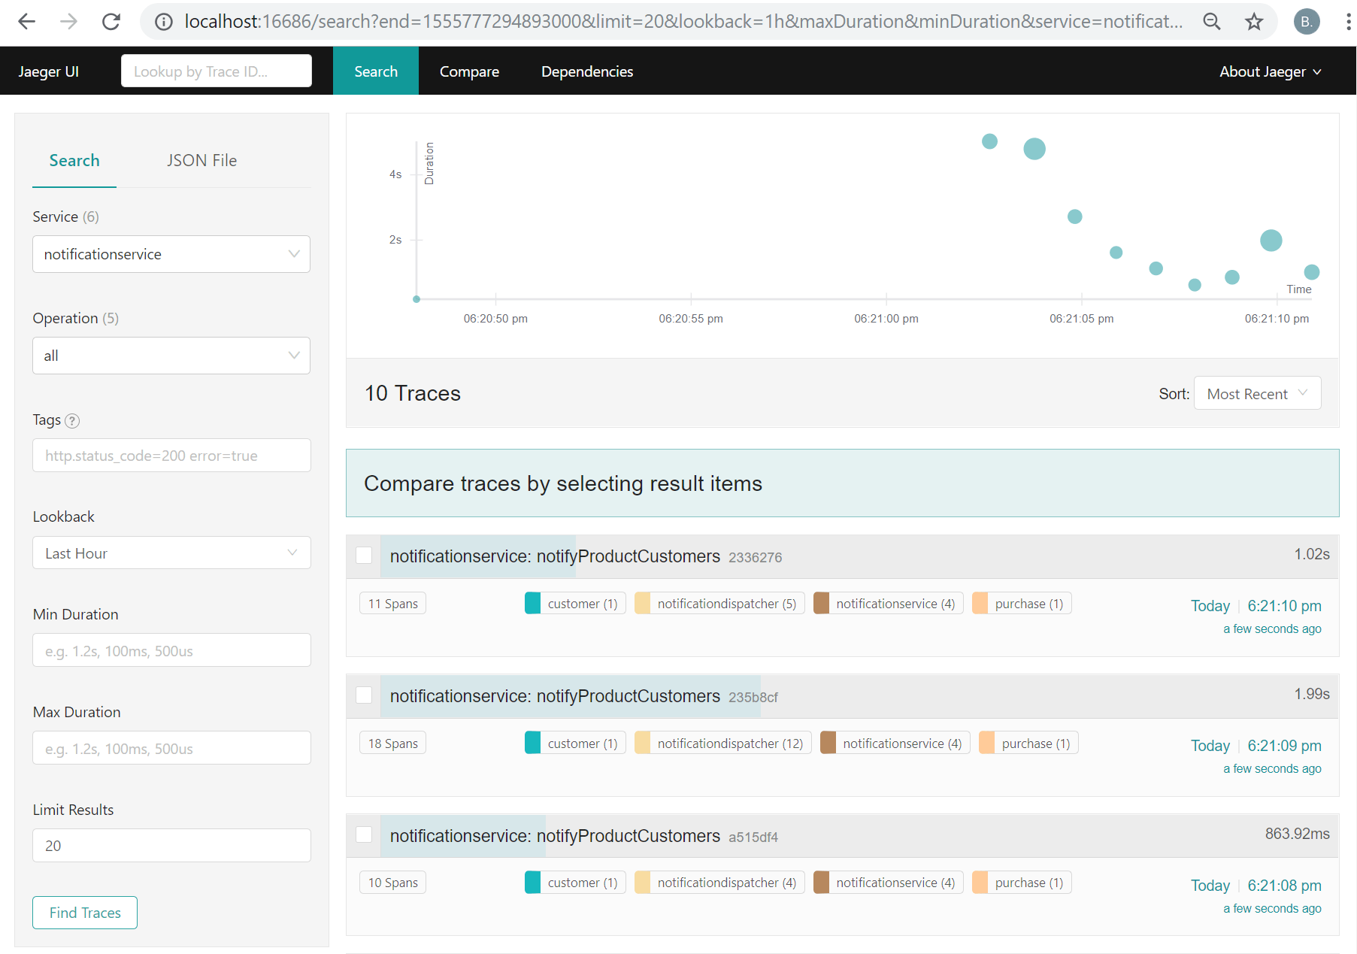
Task: Check the checkbox on trace 235b8cf
Action: click(x=364, y=695)
